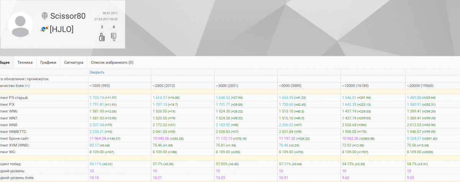Click the value 11 197.20
The width and height of the screenshot is (460, 182).
point(287,138)
